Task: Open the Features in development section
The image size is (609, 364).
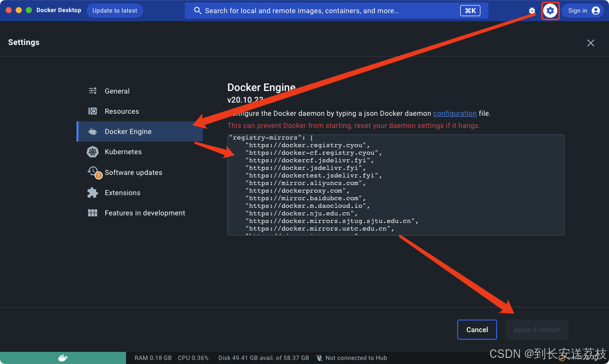Action: [145, 213]
